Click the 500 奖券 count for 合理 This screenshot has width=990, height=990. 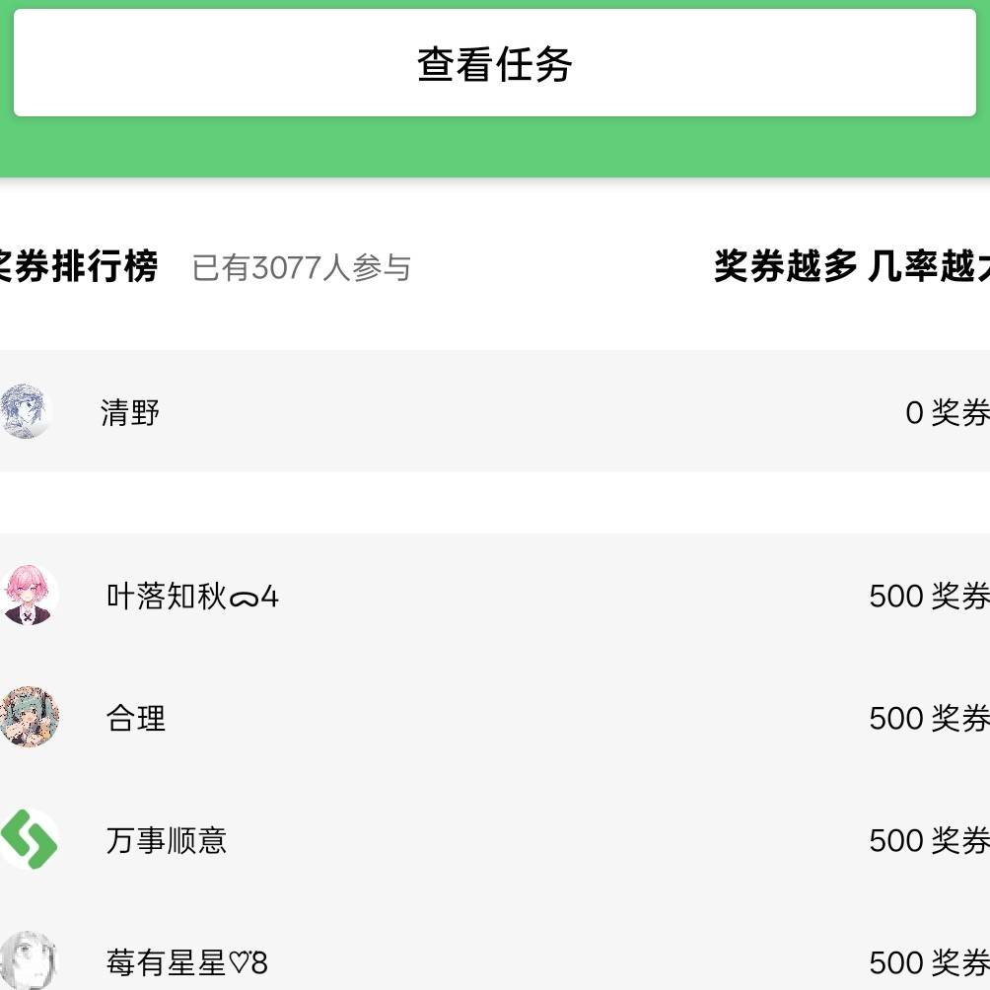[929, 718]
